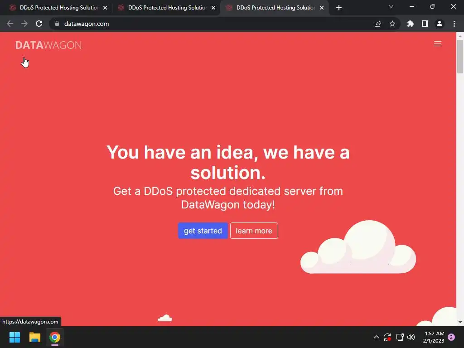This screenshot has width=464, height=348.
Task: Open the site hamburger menu
Action: click(438, 44)
